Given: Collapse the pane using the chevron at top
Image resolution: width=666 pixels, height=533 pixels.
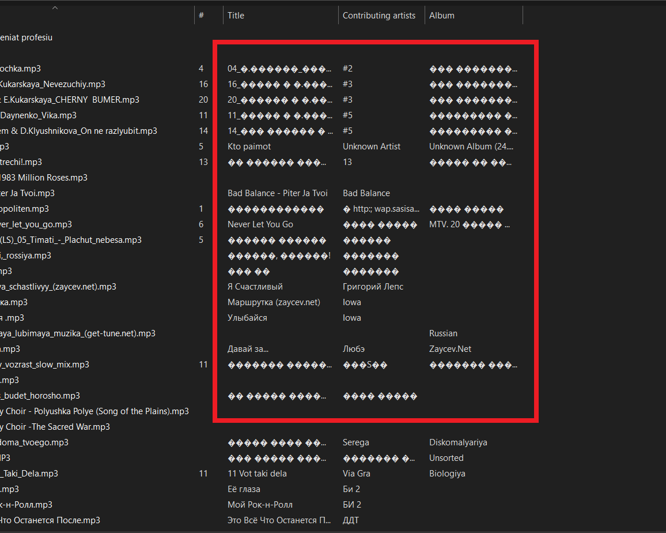Looking at the screenshot, I should [x=55, y=9].
